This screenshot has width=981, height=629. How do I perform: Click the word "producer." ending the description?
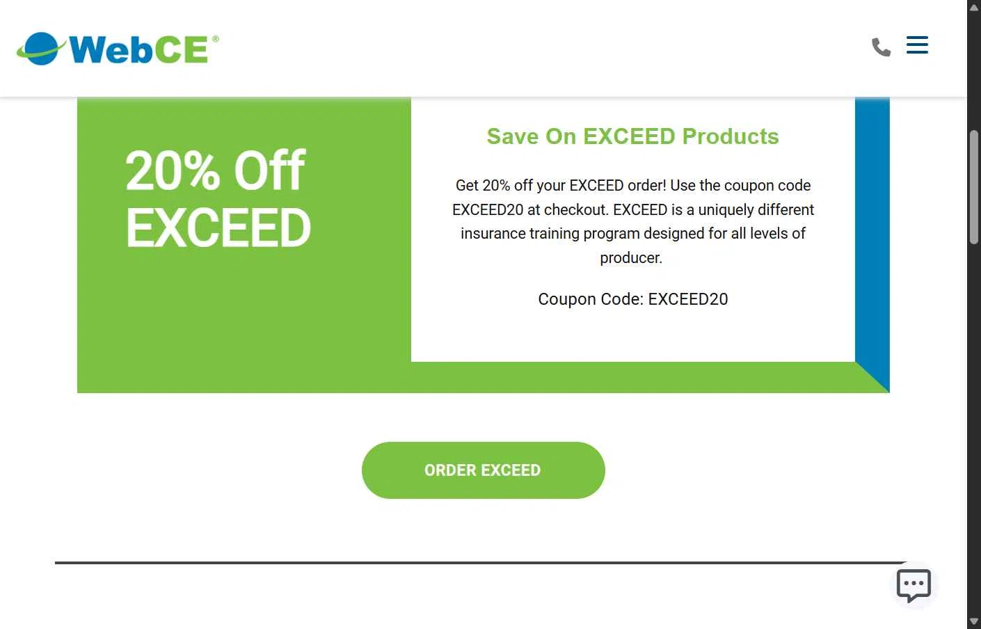[631, 258]
